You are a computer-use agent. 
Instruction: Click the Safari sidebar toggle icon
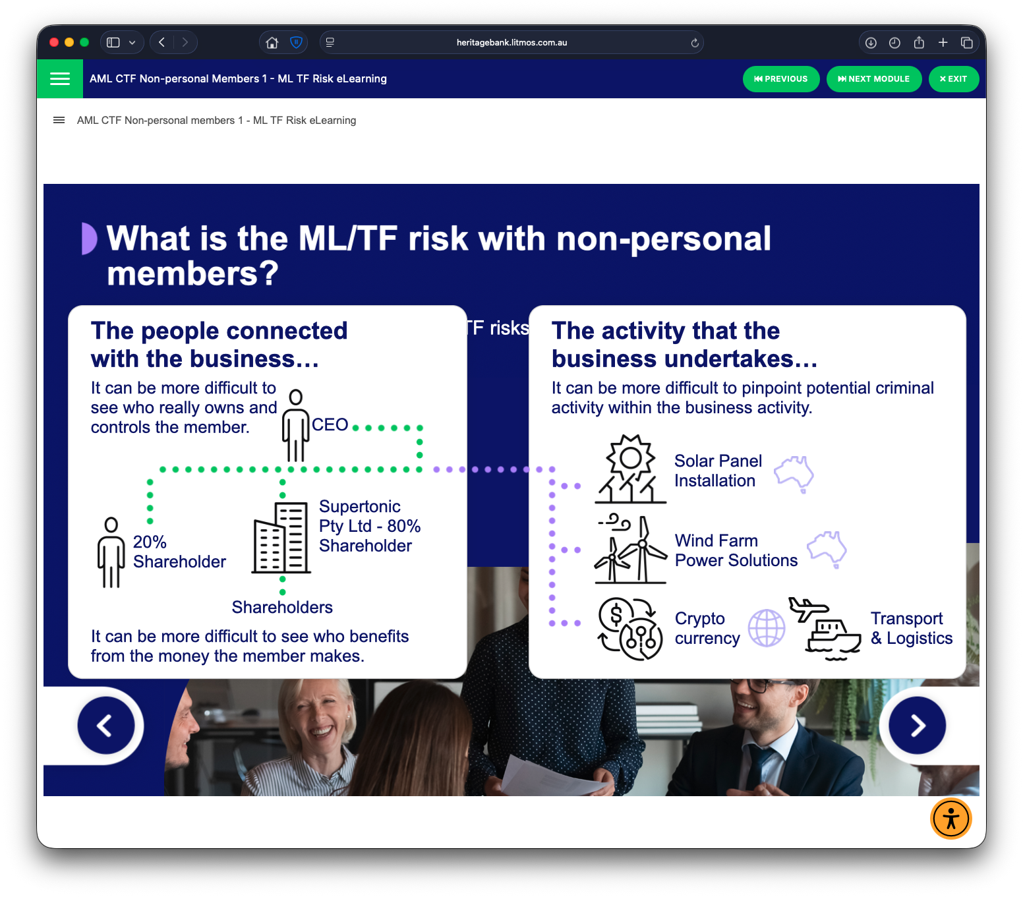tap(113, 42)
